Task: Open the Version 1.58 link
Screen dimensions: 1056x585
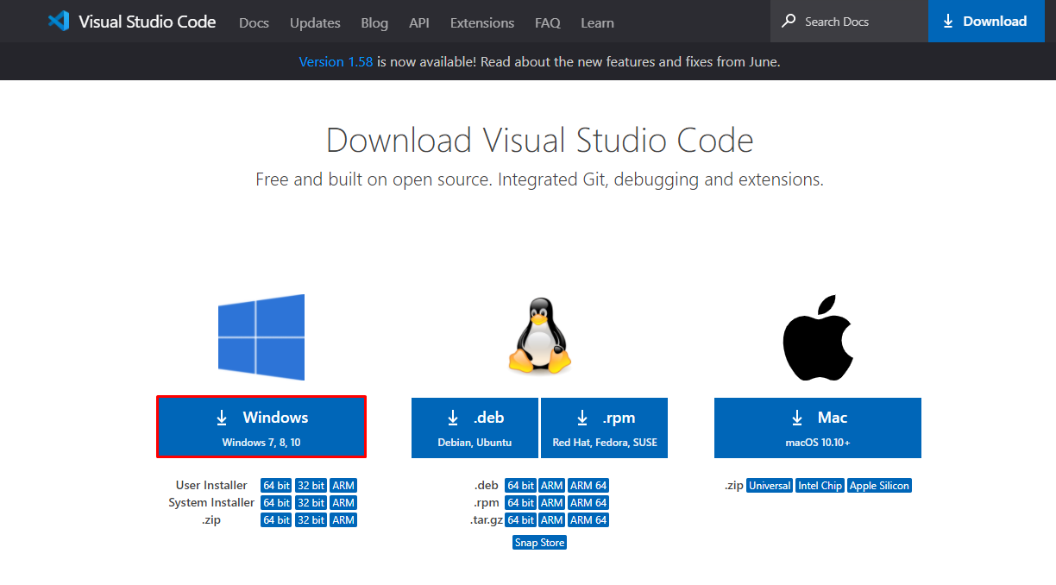Action: click(x=336, y=62)
